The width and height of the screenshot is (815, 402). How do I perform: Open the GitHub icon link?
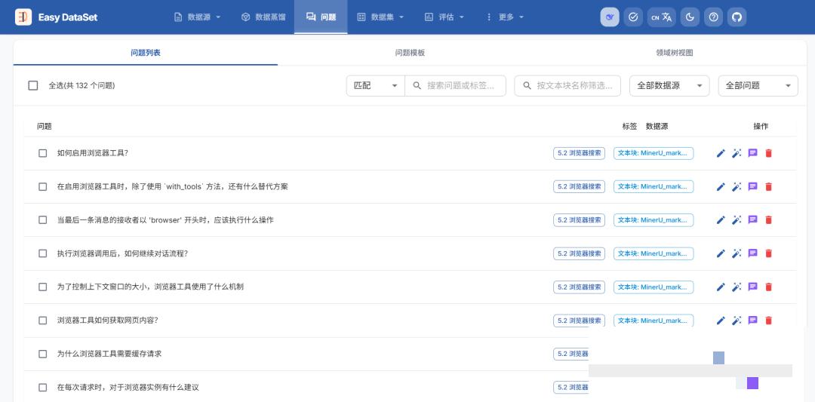tap(737, 17)
